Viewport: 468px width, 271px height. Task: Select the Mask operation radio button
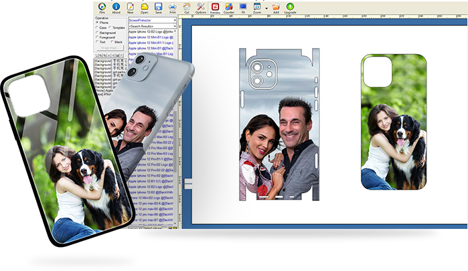click(112, 42)
